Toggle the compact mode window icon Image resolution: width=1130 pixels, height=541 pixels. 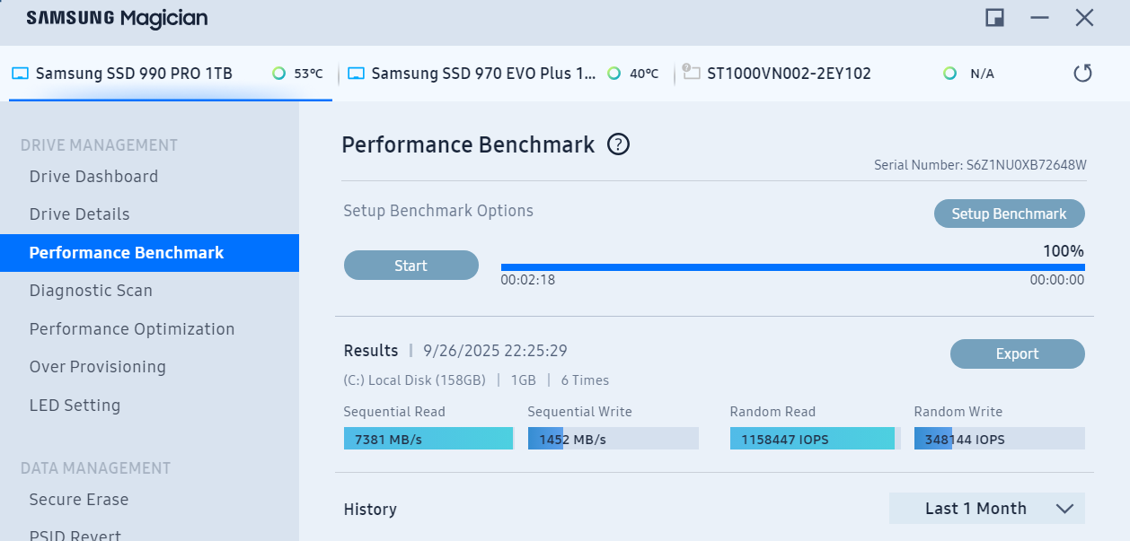click(x=994, y=18)
